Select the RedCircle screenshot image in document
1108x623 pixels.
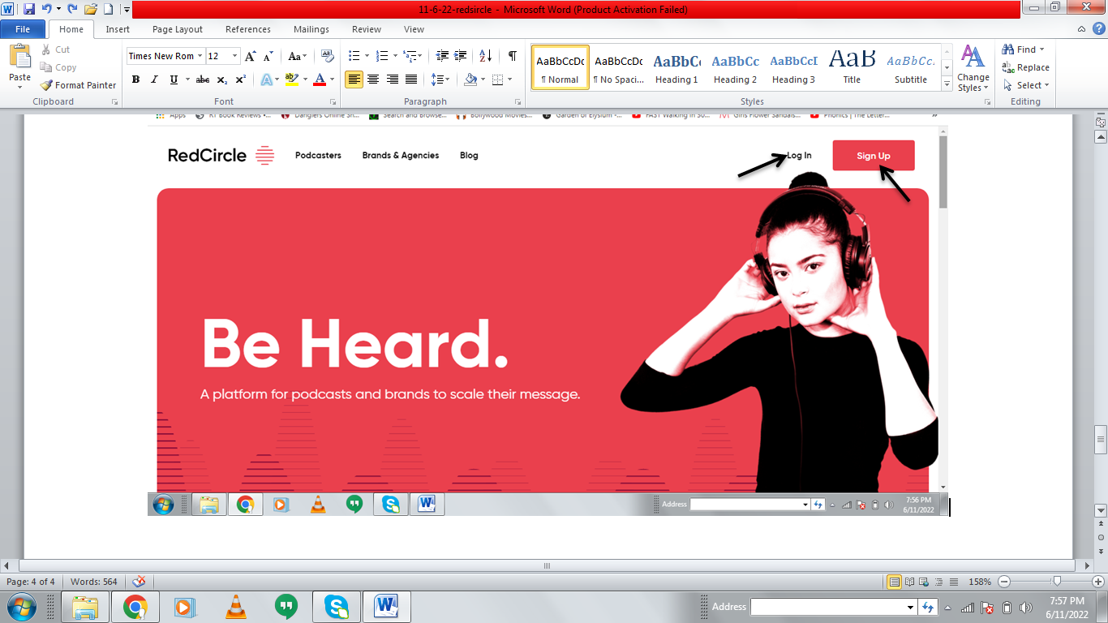pos(548,316)
